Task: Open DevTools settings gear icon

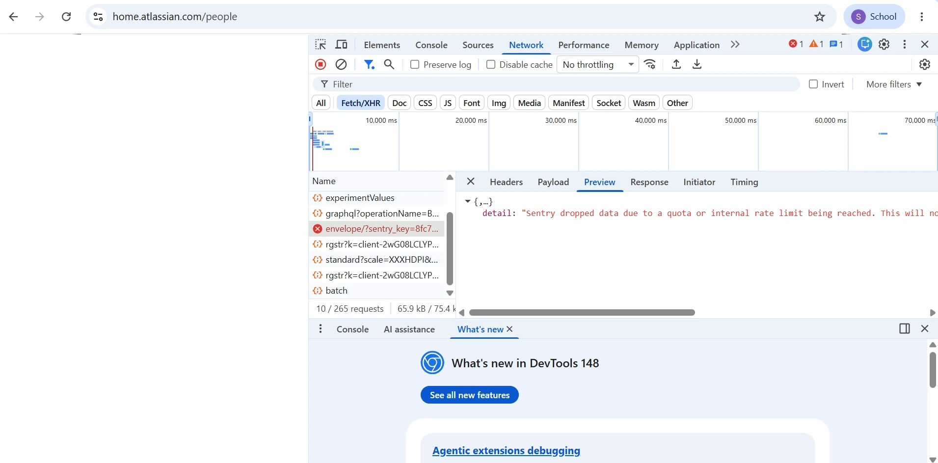Action: pos(884,44)
